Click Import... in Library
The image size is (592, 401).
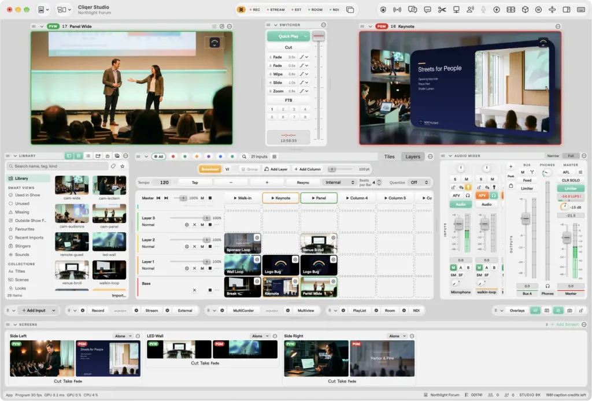(119, 295)
